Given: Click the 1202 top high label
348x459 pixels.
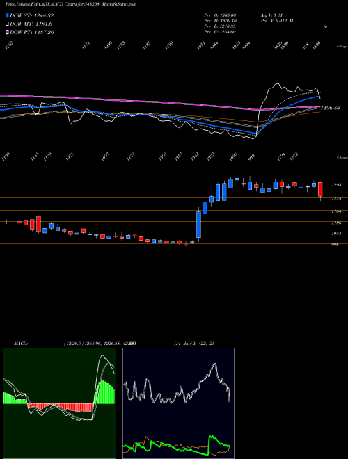Looking at the screenshot, I should tap(10, 46).
